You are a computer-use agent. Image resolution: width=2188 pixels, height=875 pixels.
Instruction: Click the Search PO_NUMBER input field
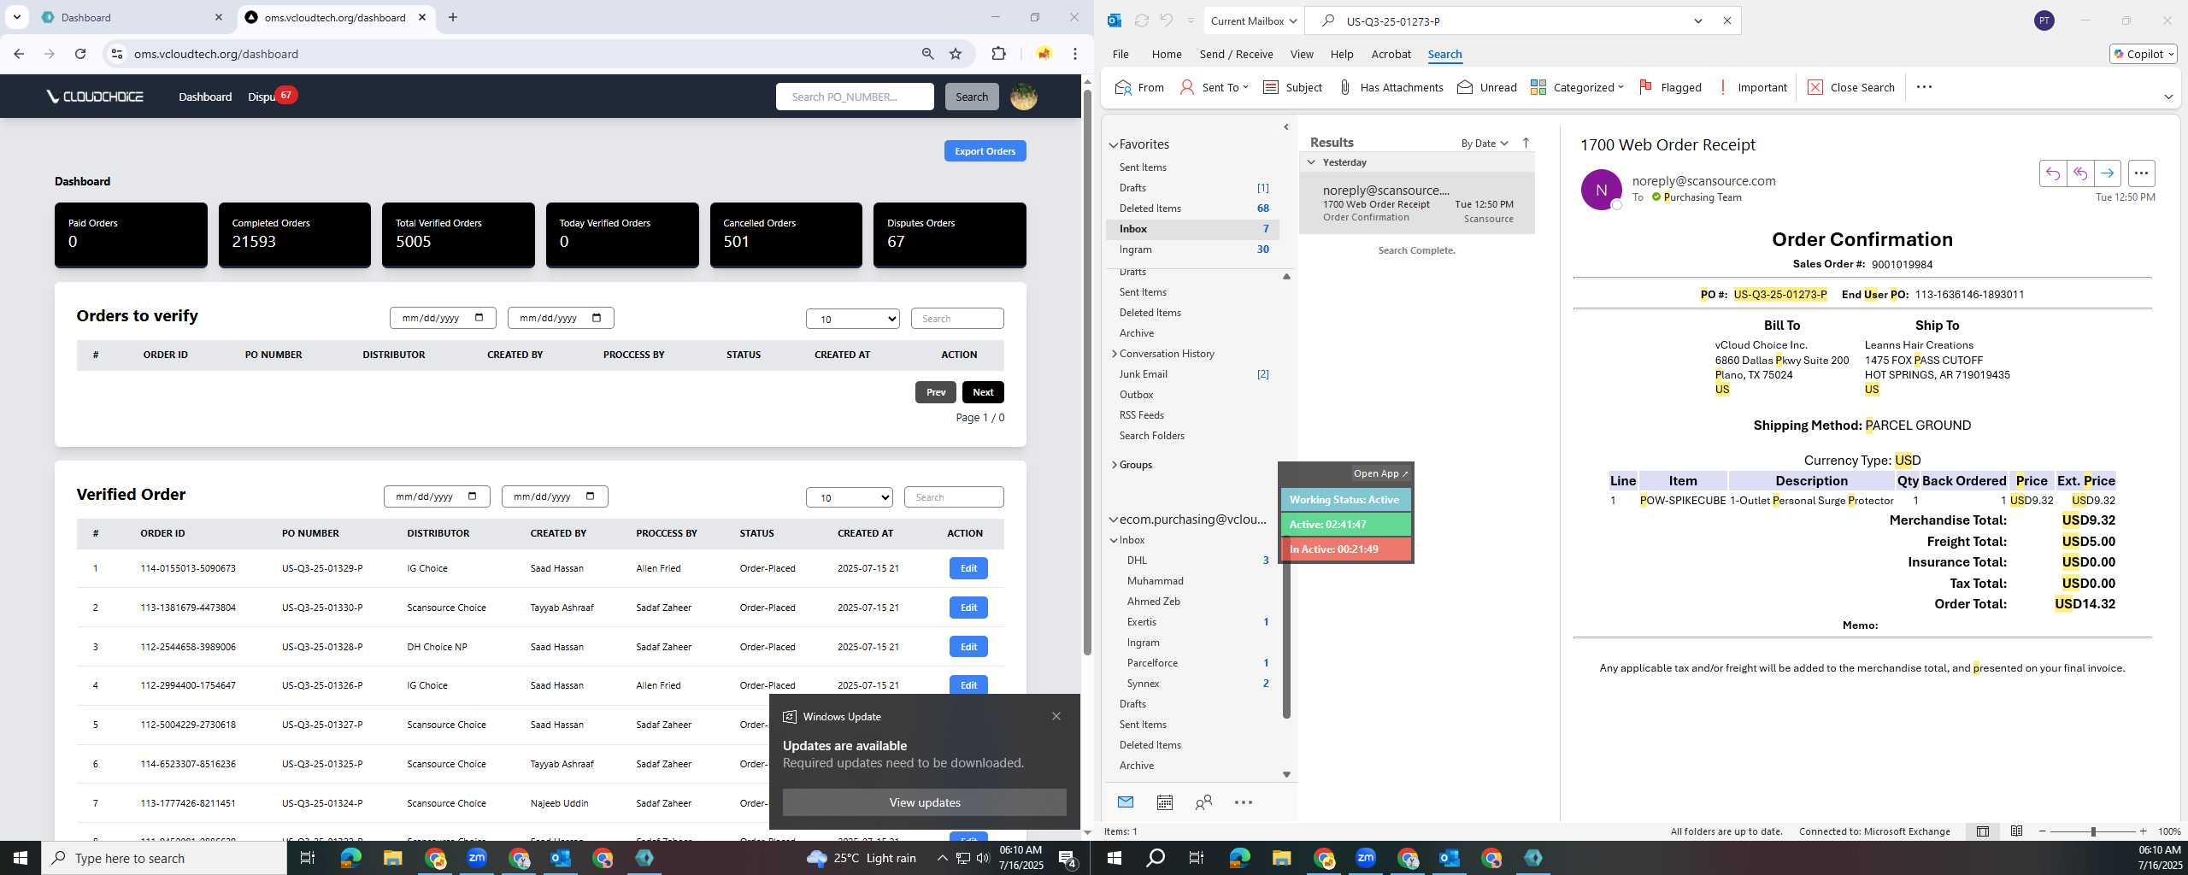click(x=854, y=97)
